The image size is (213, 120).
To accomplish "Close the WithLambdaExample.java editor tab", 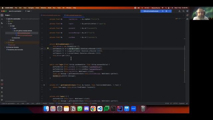I will (x=83, y=15).
